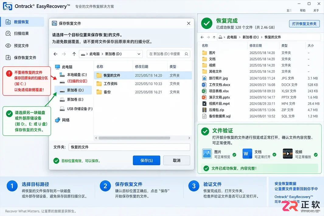324x216 pixels.
Task: Expand the save dialog path dropdown
Action: [139, 54]
